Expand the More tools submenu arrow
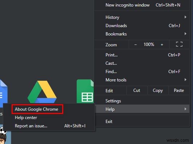Viewport: 193px width, 144px height. click(x=185, y=80)
